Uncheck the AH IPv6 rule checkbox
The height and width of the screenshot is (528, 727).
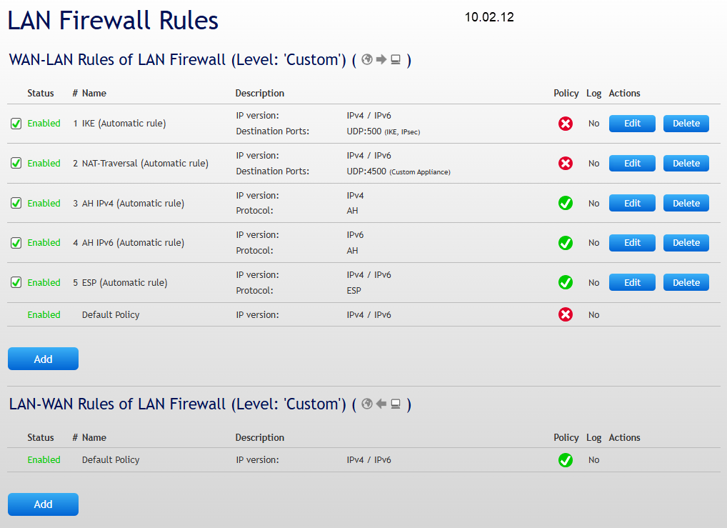pyautogui.click(x=16, y=242)
